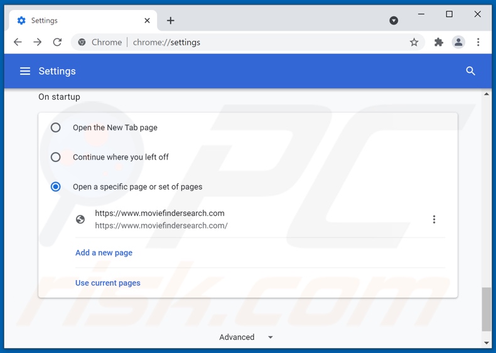
Task: Open the tab search dropdown arrow
Action: 394,21
